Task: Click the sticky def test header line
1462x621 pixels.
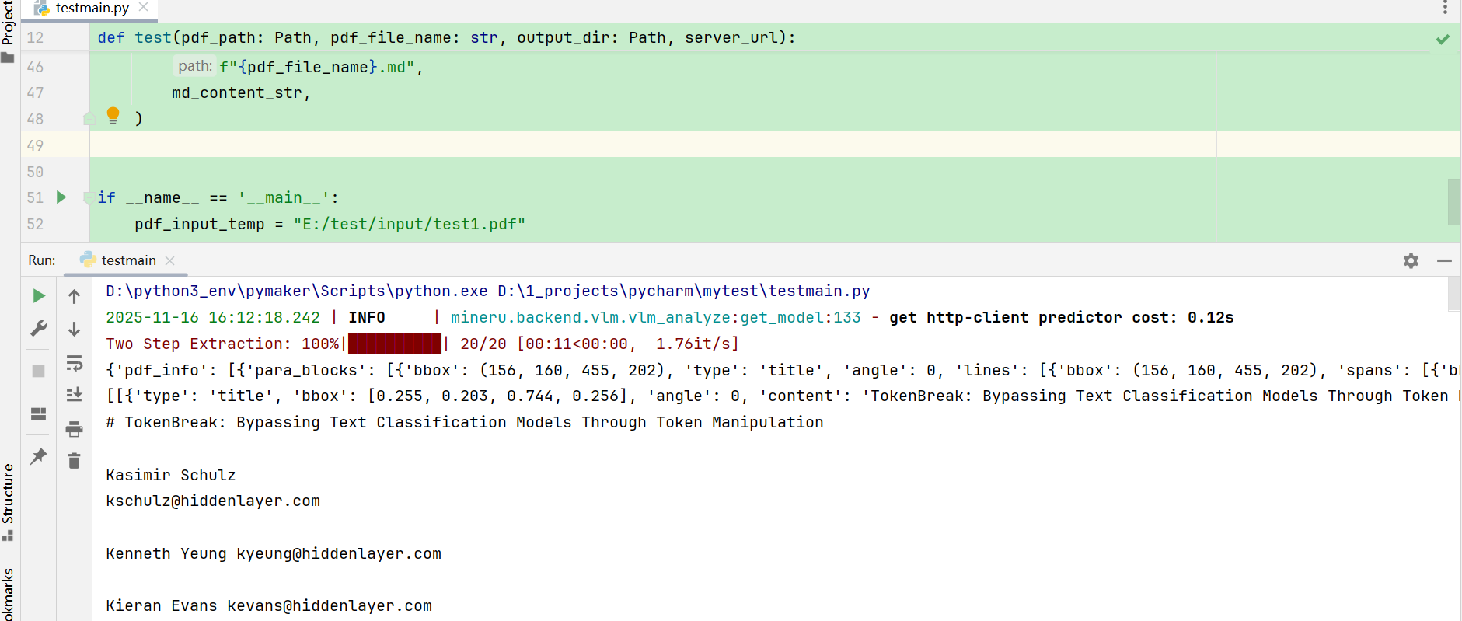Action: [x=446, y=38]
